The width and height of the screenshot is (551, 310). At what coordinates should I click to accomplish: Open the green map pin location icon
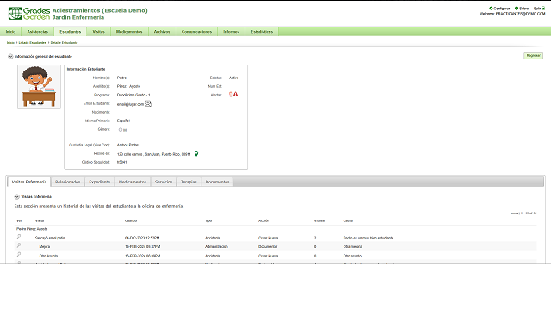coord(196,153)
